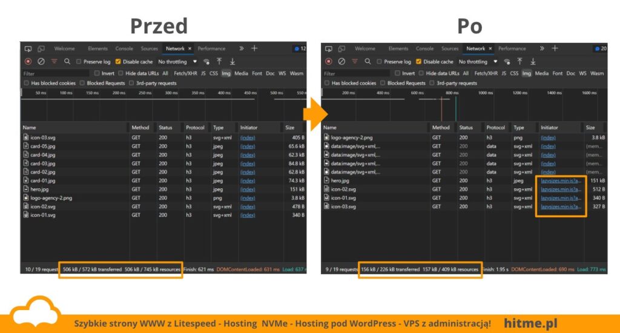Click device emulation icon in Przed panel

pos(41,48)
